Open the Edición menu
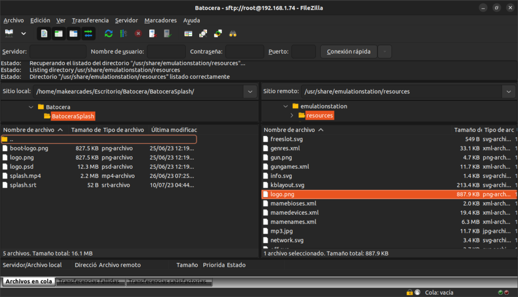 [x=40, y=21]
